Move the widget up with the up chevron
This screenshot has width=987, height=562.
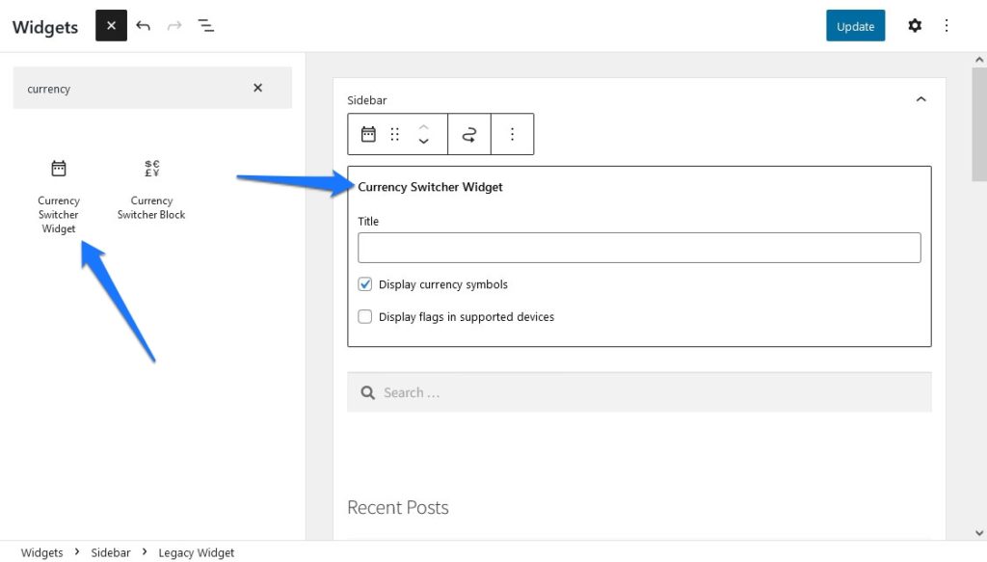(424, 126)
